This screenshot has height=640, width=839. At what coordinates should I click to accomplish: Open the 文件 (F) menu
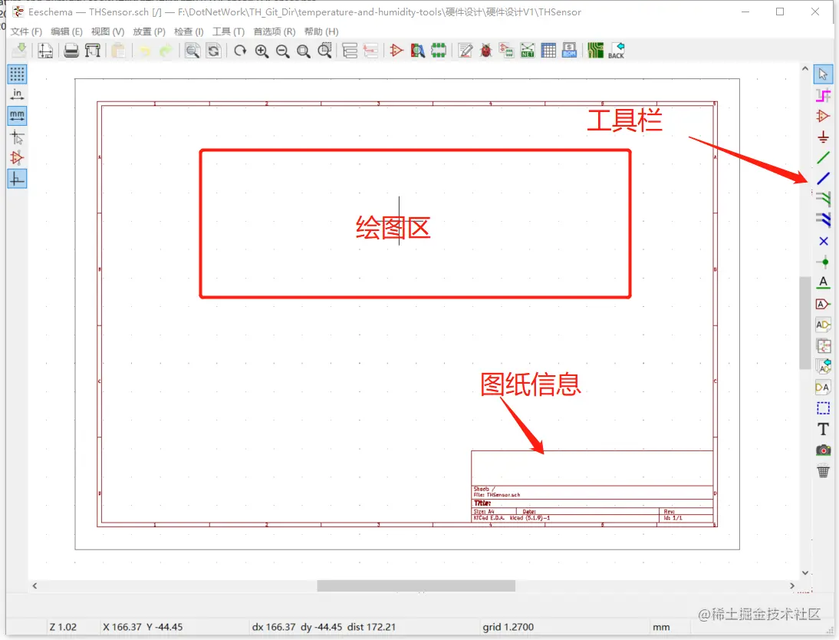click(26, 31)
